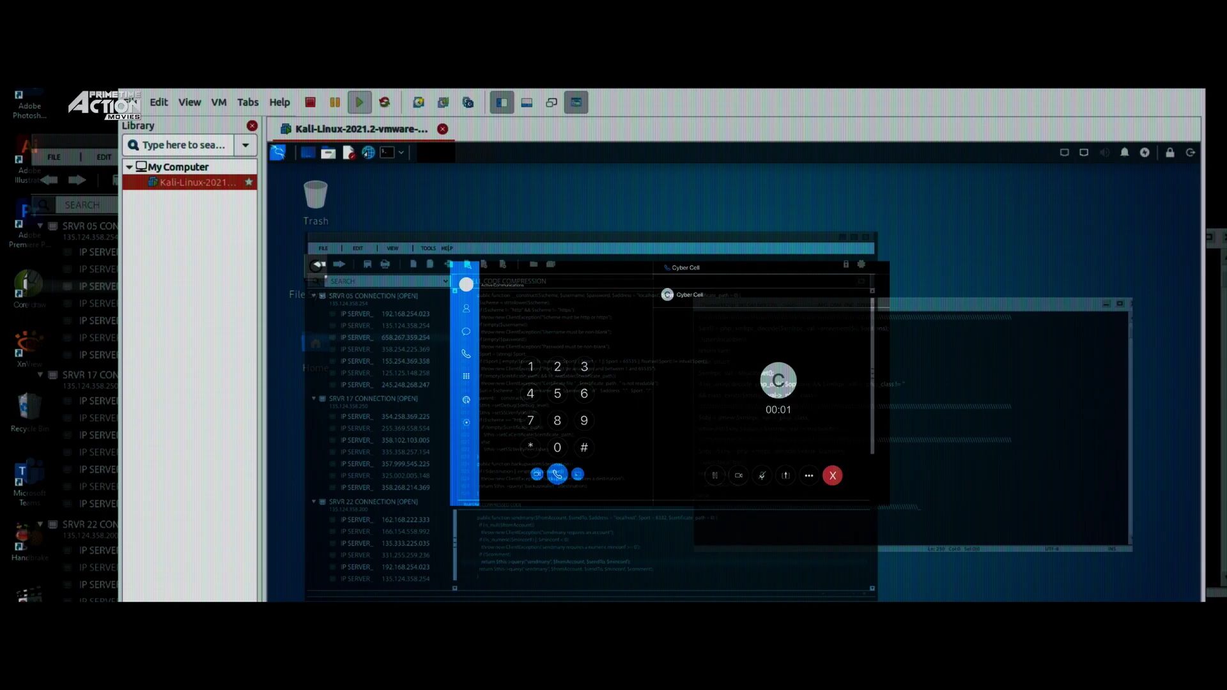Open the Kali terminal emulator icon
The width and height of the screenshot is (1227, 690).
tap(387, 153)
